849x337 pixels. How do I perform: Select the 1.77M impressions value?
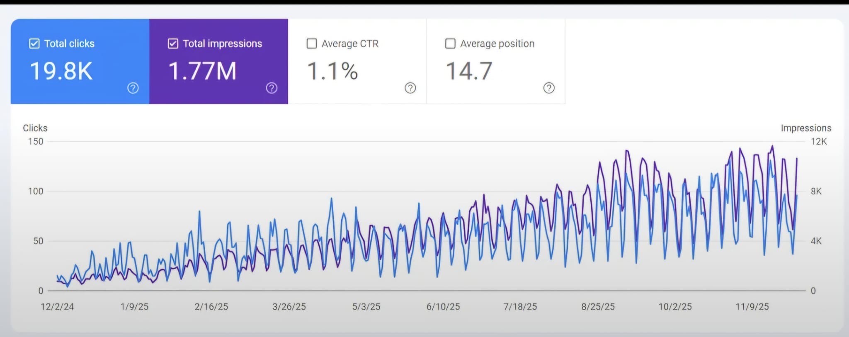(x=202, y=71)
